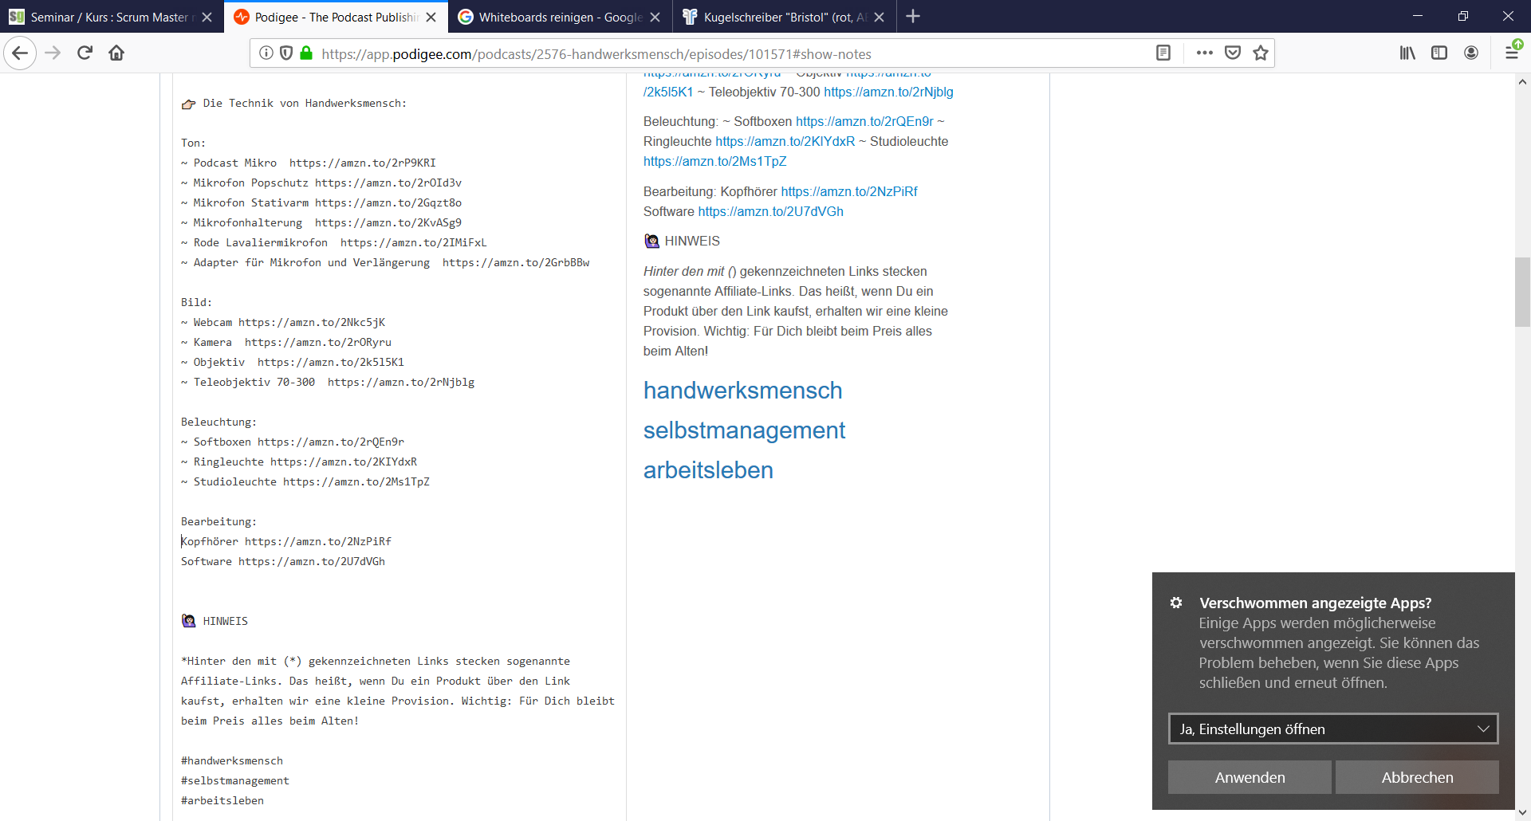
Task: Open Ringleuchte link amzn.to/2KIYdxR in preview
Action: (785, 141)
